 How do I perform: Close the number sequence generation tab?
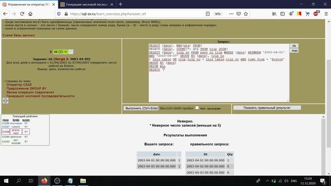(112, 5)
